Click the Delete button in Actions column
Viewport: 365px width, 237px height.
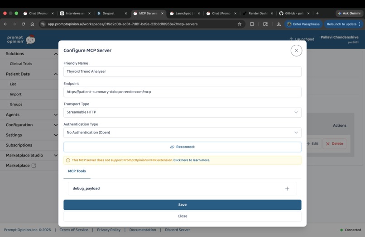point(334,144)
